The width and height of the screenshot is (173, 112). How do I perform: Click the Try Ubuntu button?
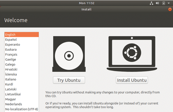[x=69, y=80]
